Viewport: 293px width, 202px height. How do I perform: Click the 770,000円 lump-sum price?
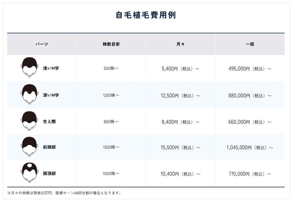(250, 174)
